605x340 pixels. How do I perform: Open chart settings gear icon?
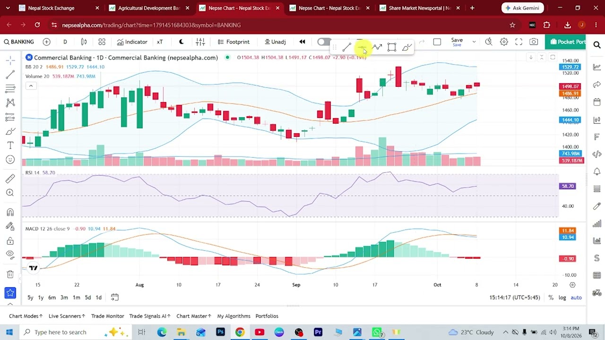click(x=504, y=42)
